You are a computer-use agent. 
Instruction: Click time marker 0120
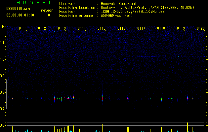201,28
